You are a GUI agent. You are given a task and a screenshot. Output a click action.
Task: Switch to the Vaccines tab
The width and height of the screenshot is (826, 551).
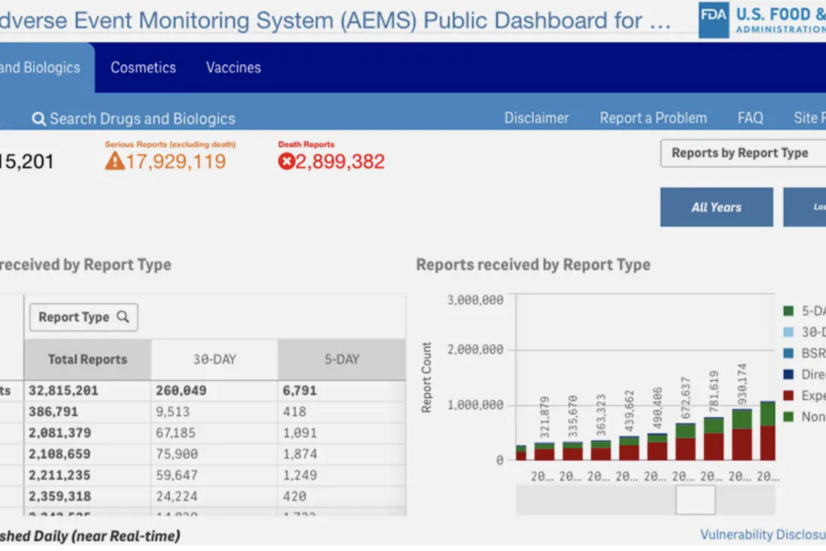tap(233, 68)
